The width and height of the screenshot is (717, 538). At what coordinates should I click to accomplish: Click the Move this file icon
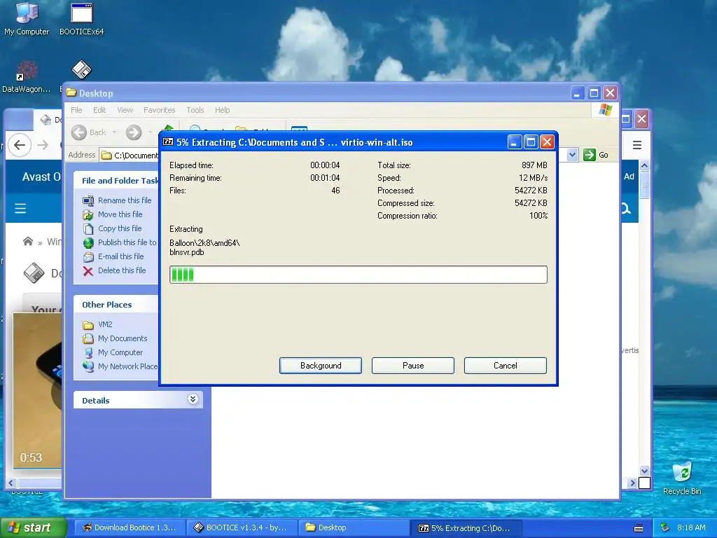point(88,214)
